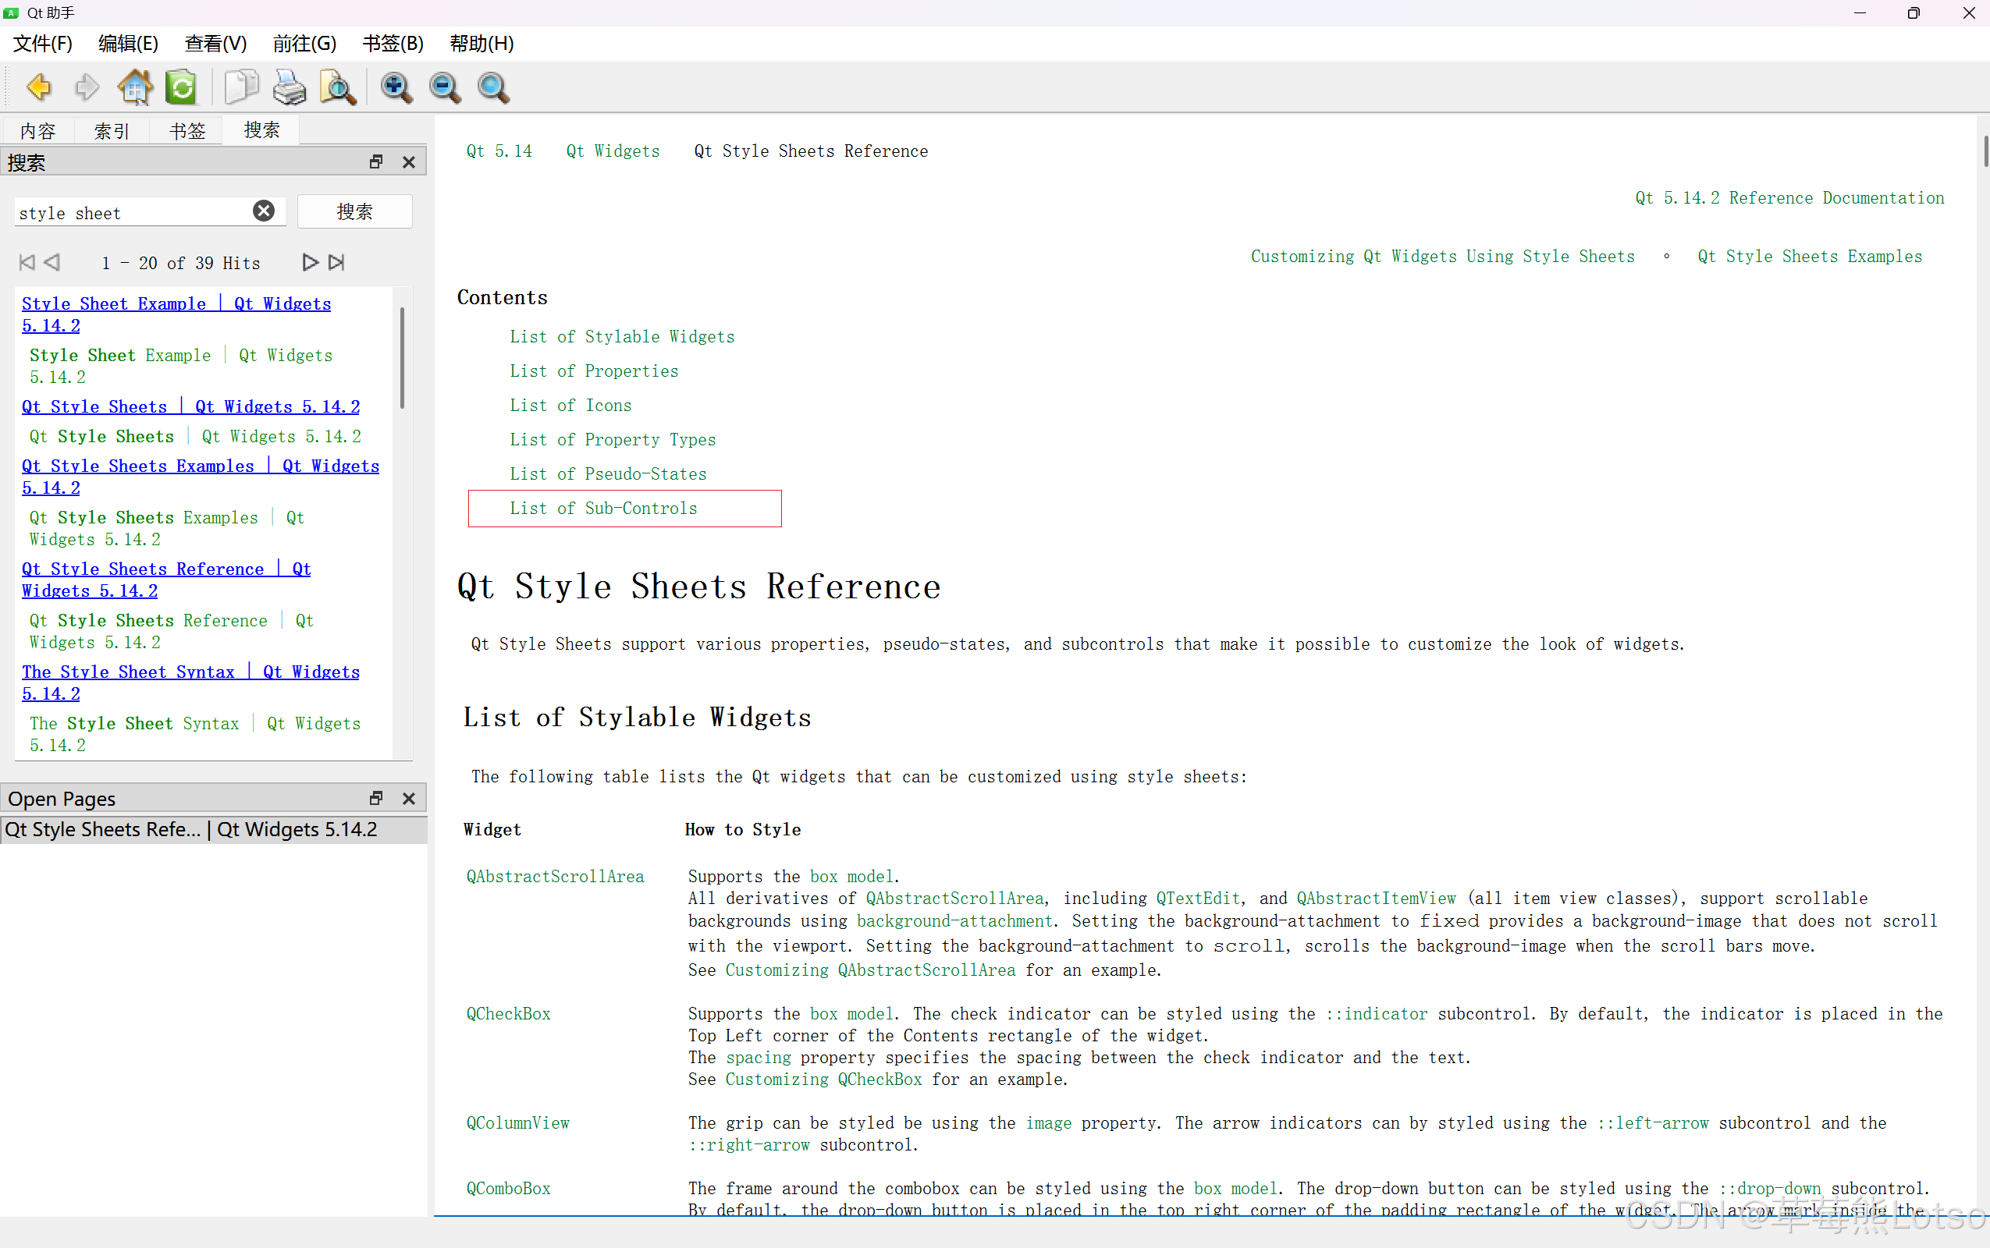Close the 搜索 search panel
The image size is (1990, 1248).
[409, 162]
